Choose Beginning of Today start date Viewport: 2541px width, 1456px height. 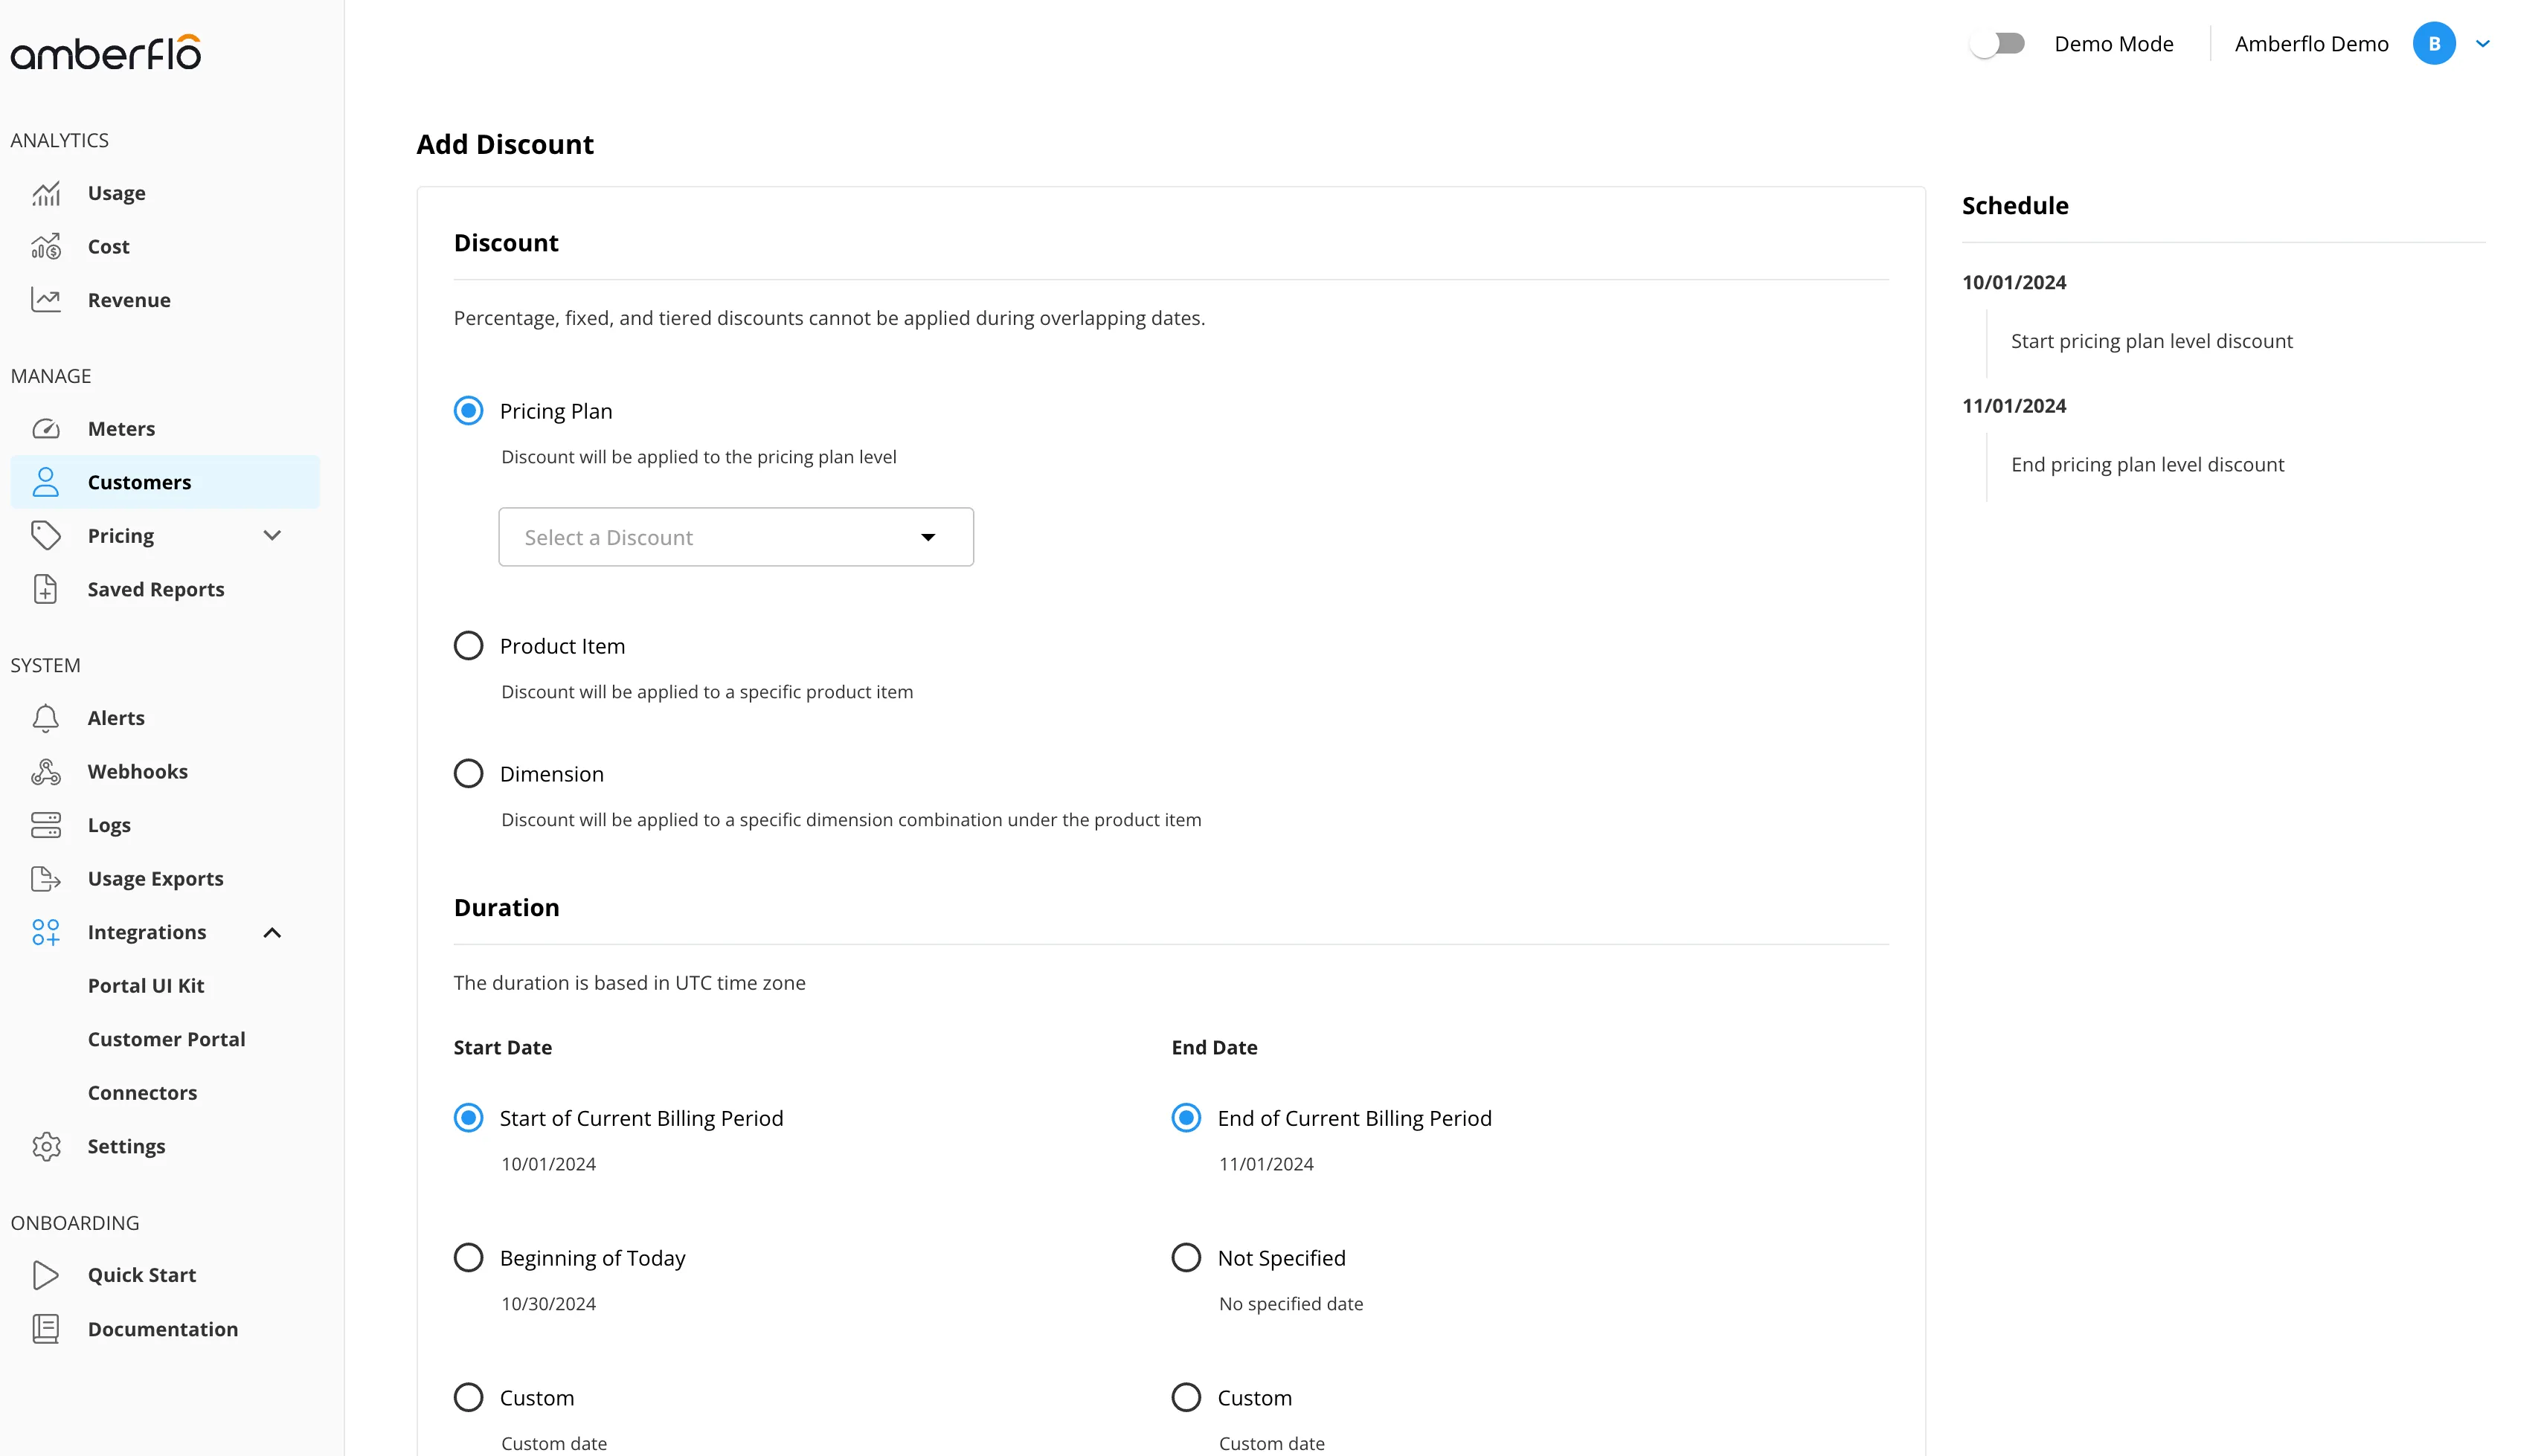[468, 1258]
